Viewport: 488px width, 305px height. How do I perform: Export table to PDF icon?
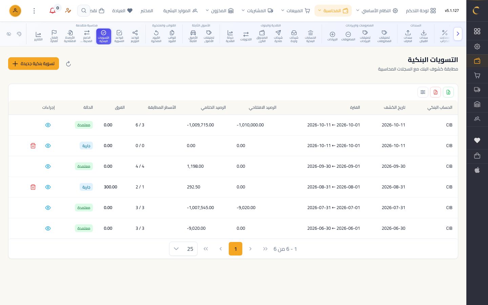435,92
